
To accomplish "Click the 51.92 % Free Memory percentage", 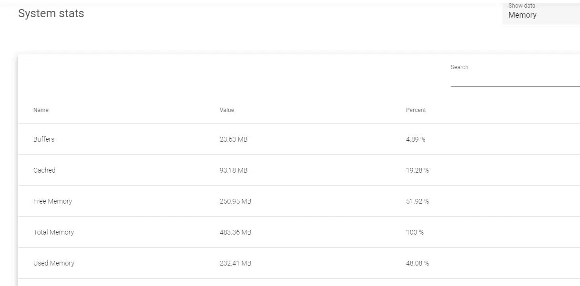I will (417, 201).
